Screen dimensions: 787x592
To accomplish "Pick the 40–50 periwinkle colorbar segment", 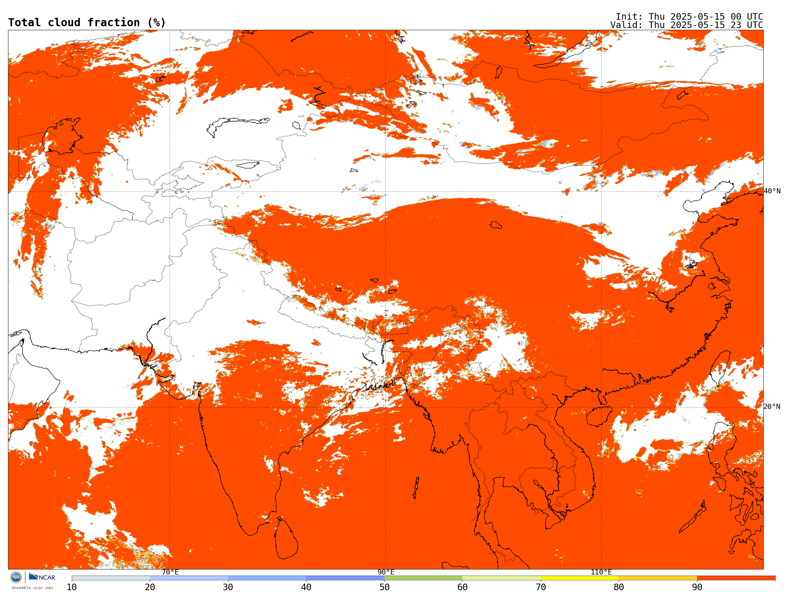I will pyautogui.click(x=345, y=578).
